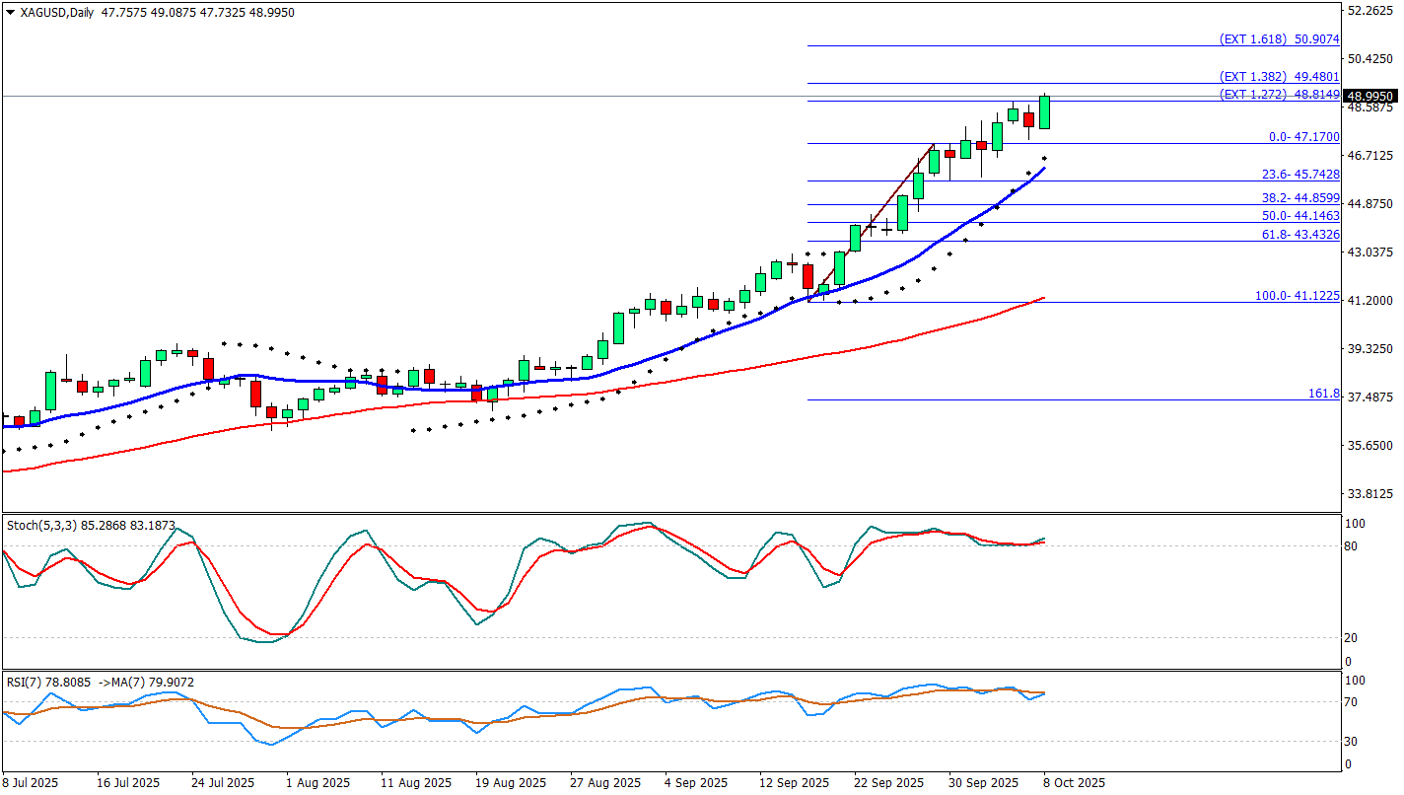Viewport: 1404px width, 795px height.
Task: Open the dropdown arrow beside XAGUSD,Daily
Action: tap(11, 12)
